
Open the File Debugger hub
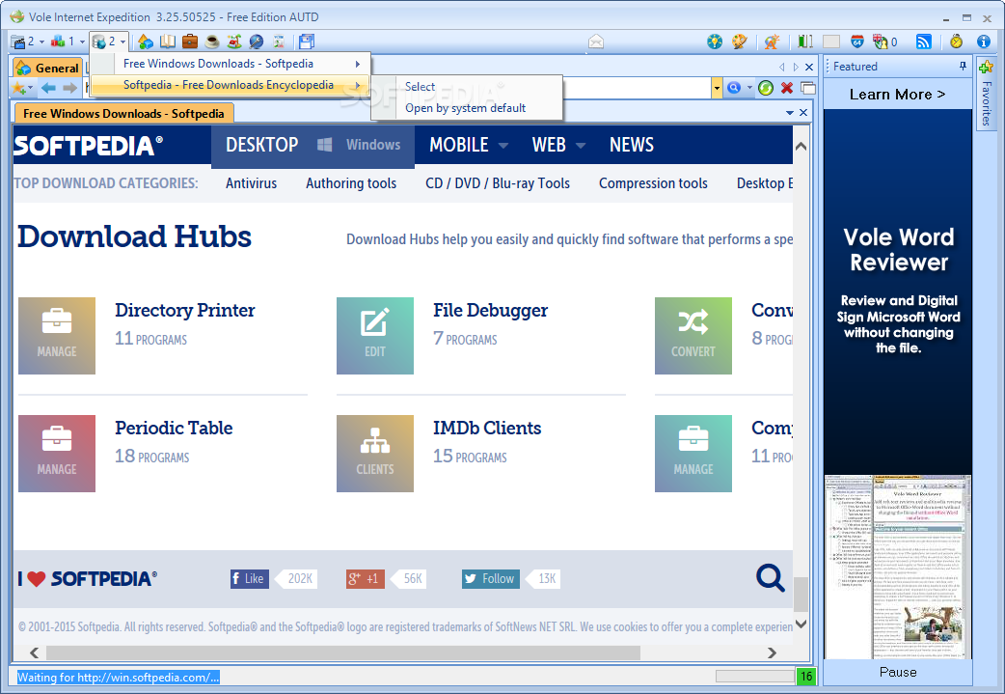click(490, 311)
